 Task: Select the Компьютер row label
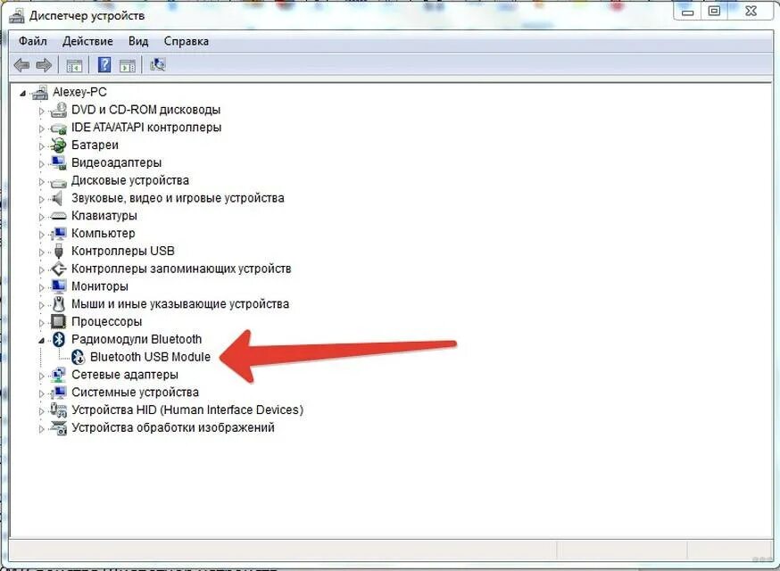103,233
